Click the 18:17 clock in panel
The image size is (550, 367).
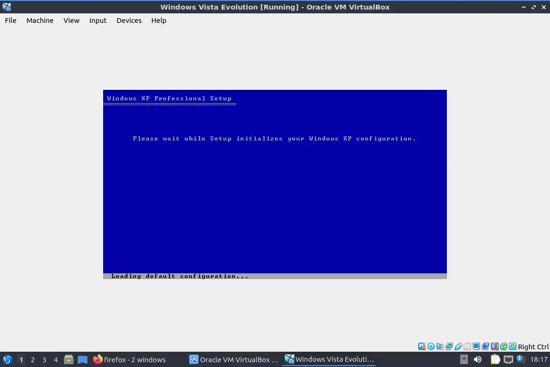(539, 359)
